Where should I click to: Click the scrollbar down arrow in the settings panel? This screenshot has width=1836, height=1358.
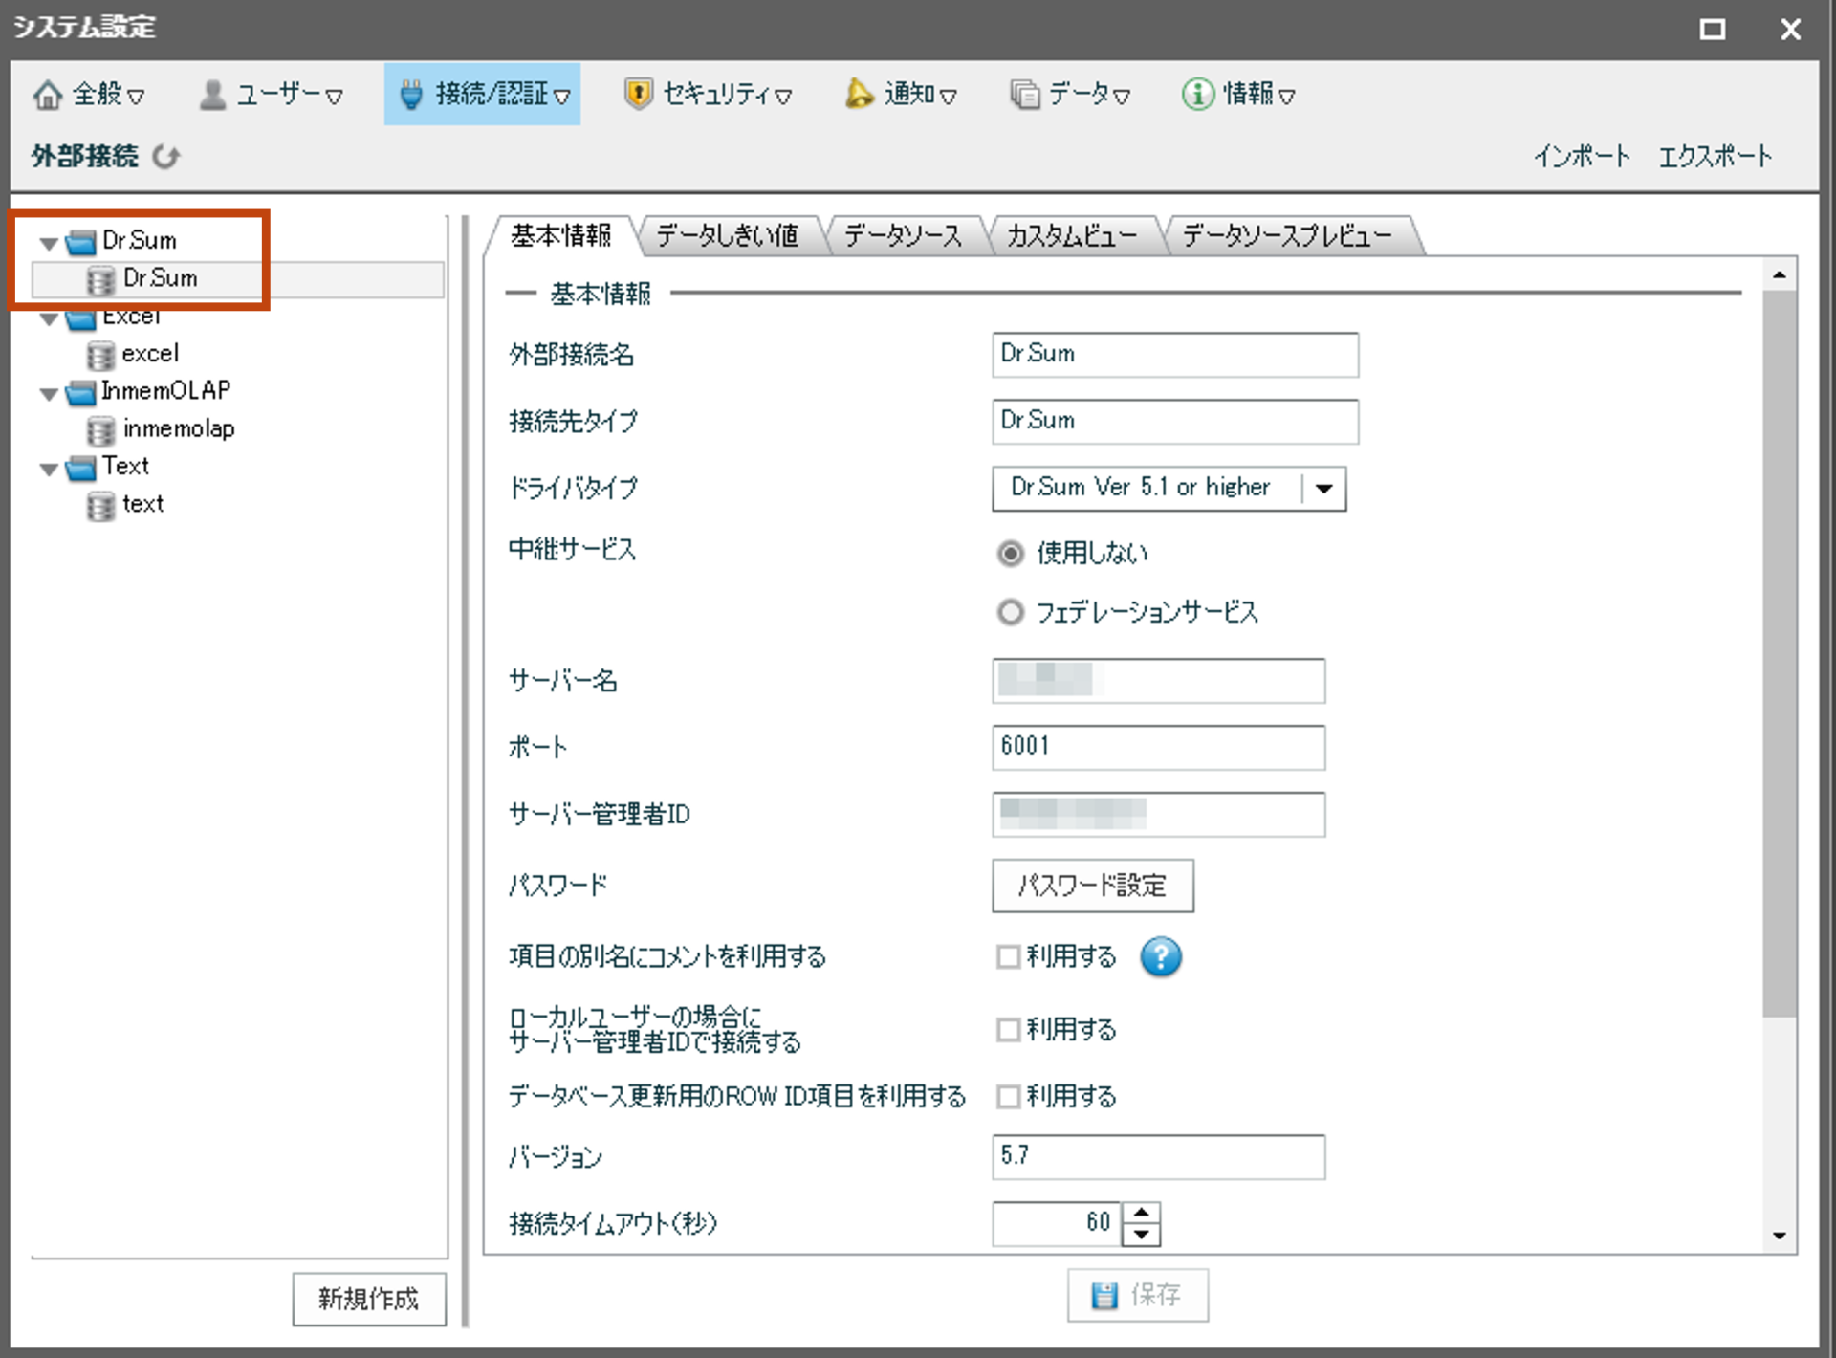1779,1236
